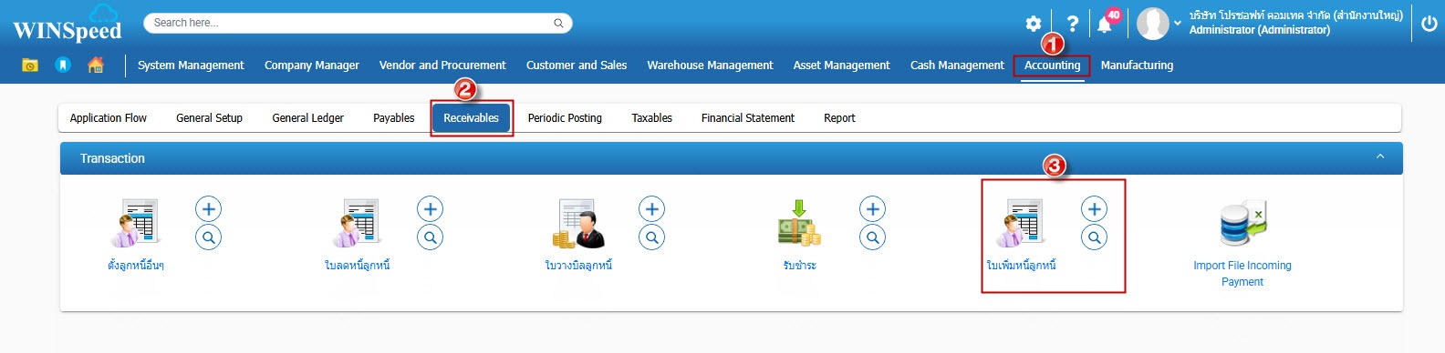Go to the home house icon
The image size is (1445, 353).
(96, 65)
